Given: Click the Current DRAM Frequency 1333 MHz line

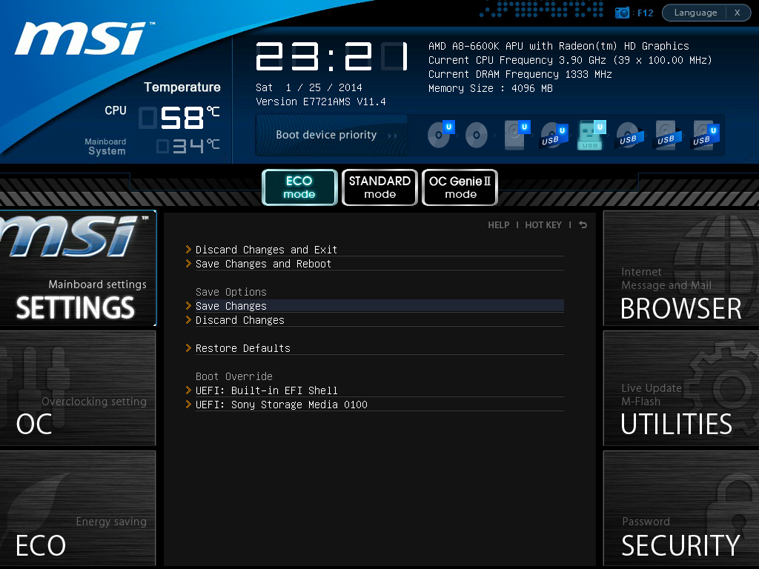Looking at the screenshot, I should (x=520, y=74).
